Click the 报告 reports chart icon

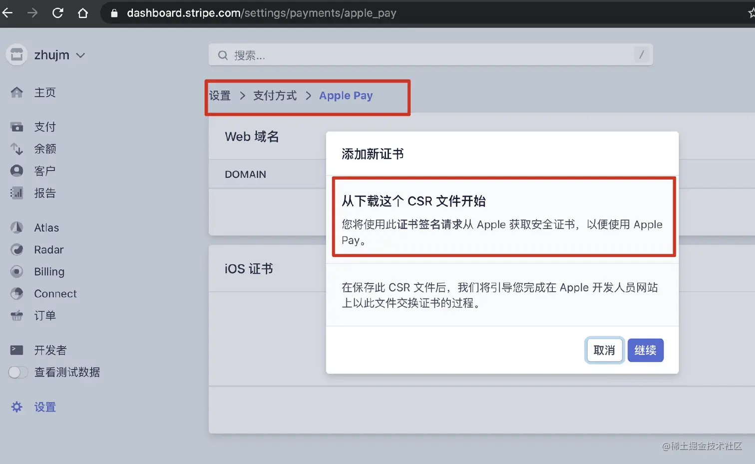tap(17, 193)
